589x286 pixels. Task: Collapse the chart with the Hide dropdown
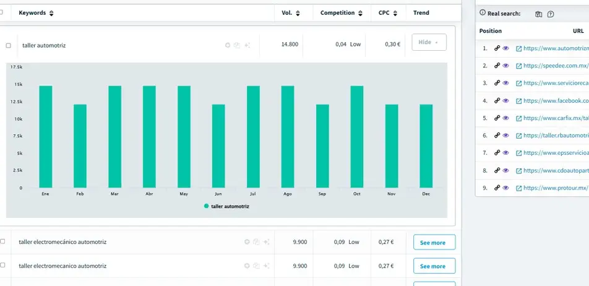point(428,43)
